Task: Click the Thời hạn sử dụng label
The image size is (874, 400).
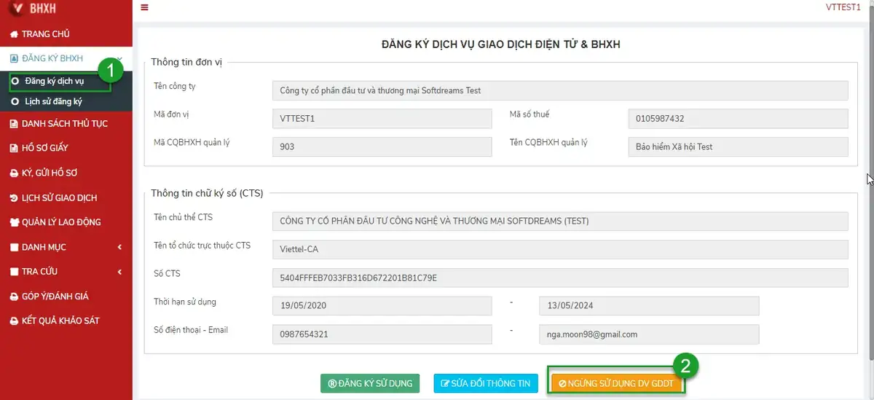Action: (185, 302)
